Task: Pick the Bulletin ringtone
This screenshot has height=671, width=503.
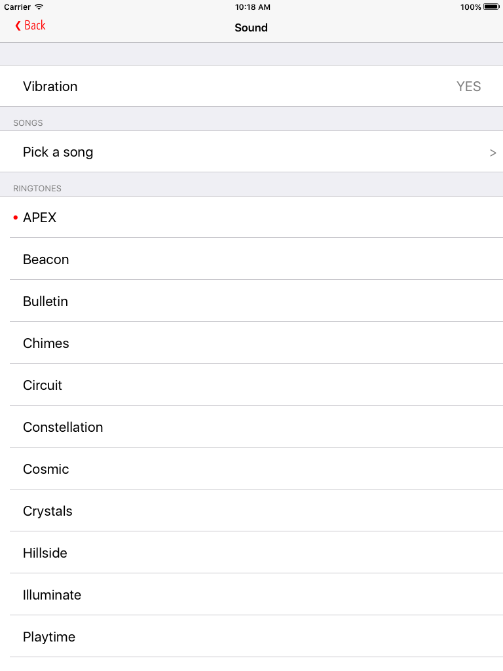Action: point(45,301)
